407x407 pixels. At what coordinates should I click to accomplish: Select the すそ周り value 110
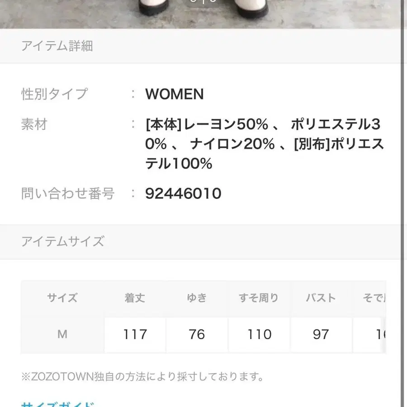pyautogui.click(x=258, y=334)
